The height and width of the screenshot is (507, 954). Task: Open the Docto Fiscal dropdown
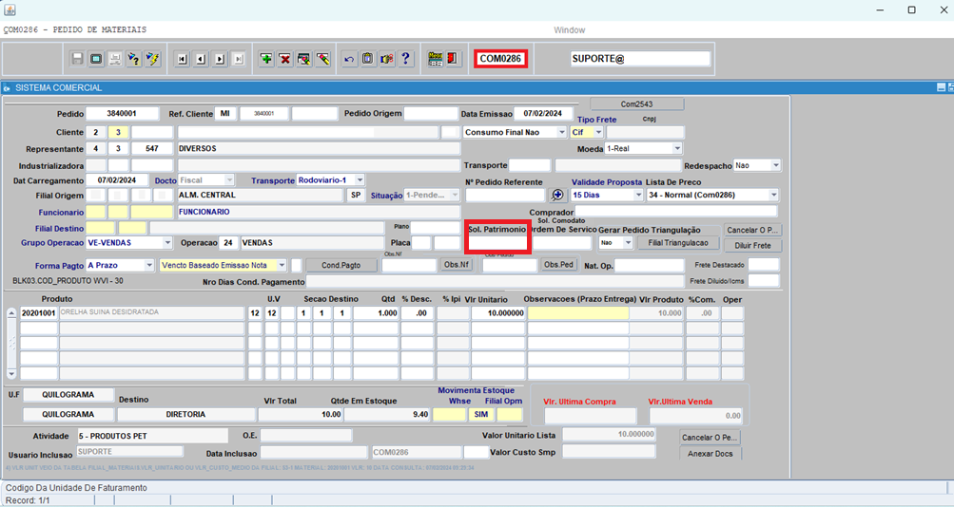pos(229,180)
